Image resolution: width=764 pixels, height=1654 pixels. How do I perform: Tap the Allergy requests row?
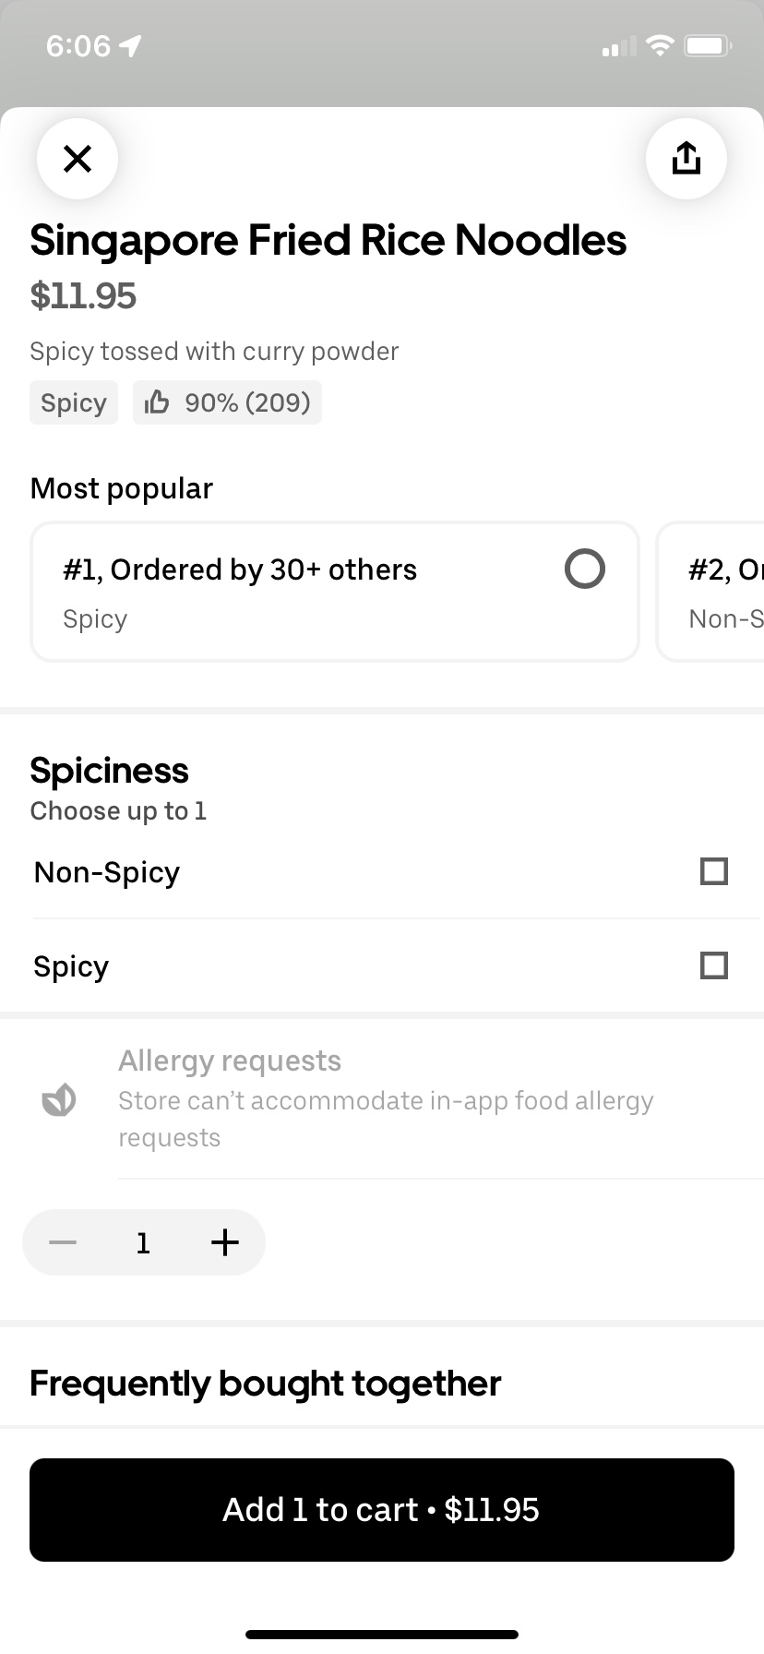[x=386, y=1099]
